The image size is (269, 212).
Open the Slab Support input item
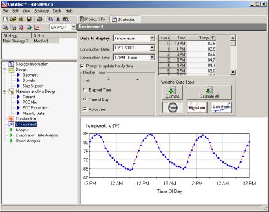click(x=33, y=86)
